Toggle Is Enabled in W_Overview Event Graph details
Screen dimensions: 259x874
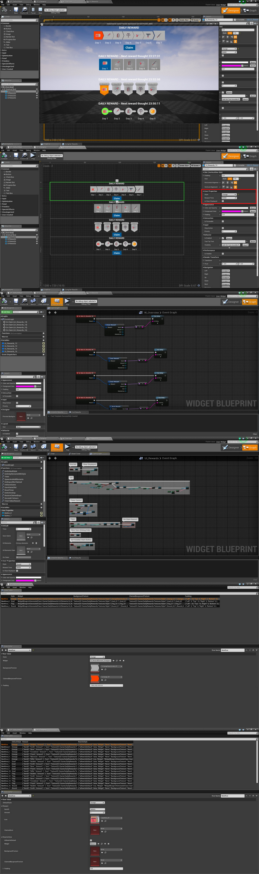[17, 434]
